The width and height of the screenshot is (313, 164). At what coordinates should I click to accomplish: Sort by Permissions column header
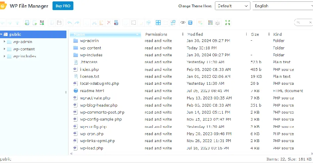(x=156, y=34)
